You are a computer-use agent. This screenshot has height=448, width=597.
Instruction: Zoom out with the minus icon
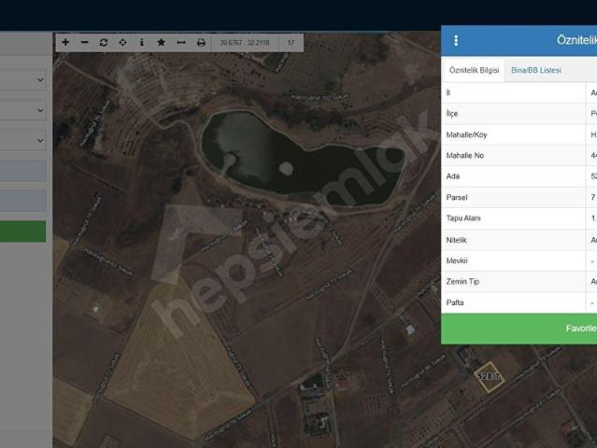[84, 42]
